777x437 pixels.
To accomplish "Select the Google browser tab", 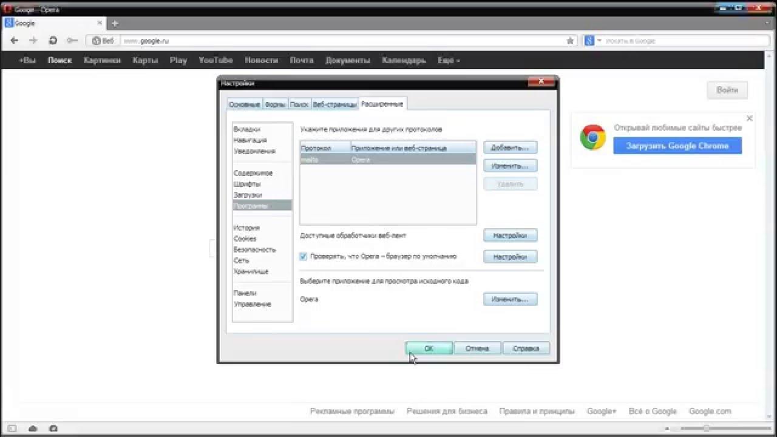I will (x=53, y=24).
